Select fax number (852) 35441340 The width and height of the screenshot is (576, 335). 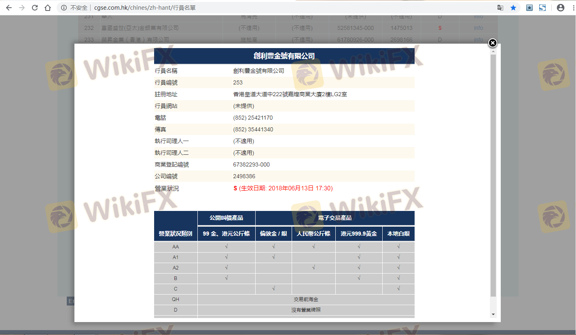click(253, 129)
